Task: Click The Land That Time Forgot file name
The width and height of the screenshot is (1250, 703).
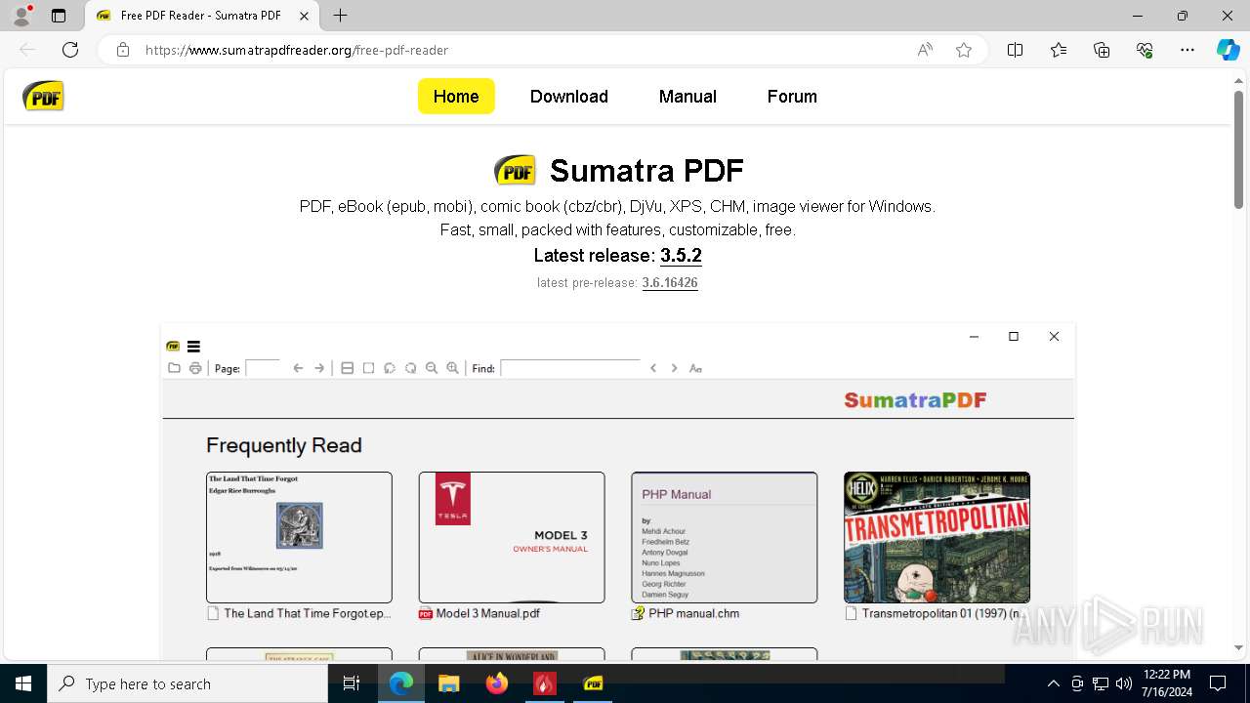Action: [x=308, y=614]
